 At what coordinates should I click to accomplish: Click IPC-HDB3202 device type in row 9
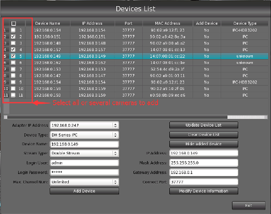[x=245, y=82]
